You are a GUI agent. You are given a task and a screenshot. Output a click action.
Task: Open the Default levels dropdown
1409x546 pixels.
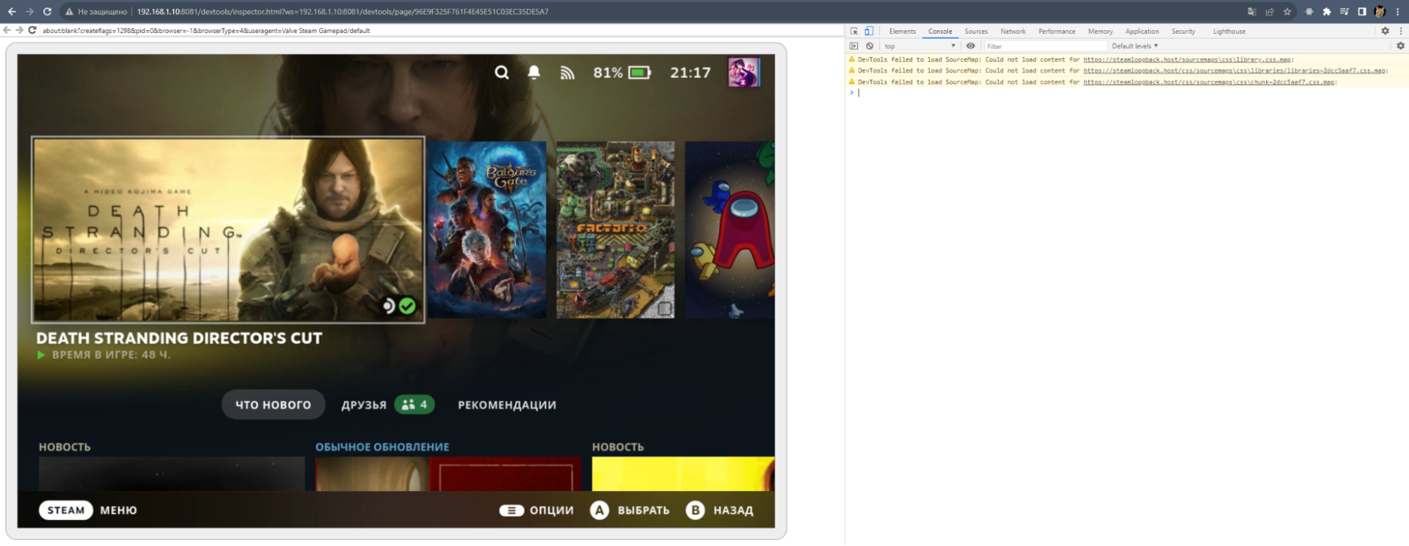pos(1135,46)
